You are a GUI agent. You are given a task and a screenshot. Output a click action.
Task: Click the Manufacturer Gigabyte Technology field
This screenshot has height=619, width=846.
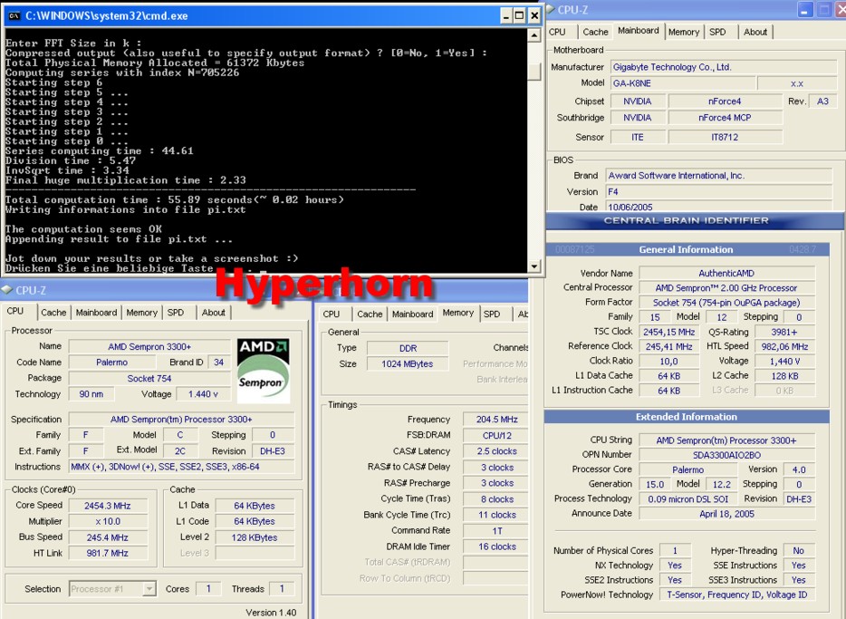[724, 67]
